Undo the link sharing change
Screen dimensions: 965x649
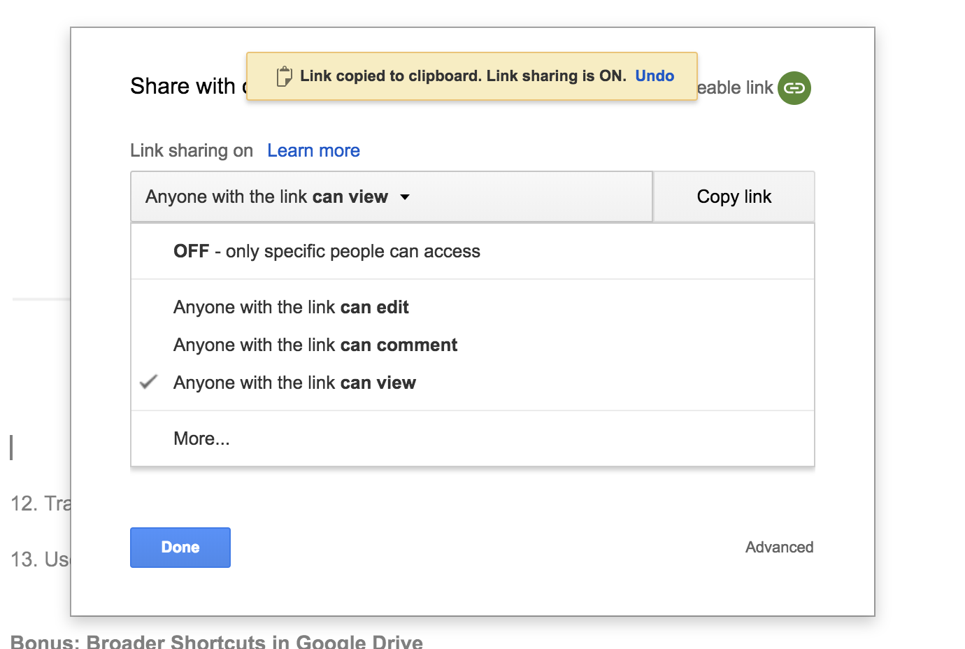(x=655, y=76)
